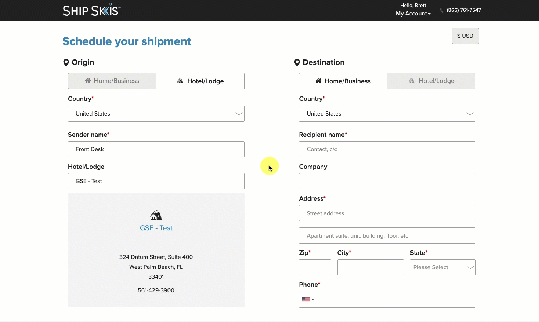Call the (866) 761-7547 phone link

click(464, 10)
